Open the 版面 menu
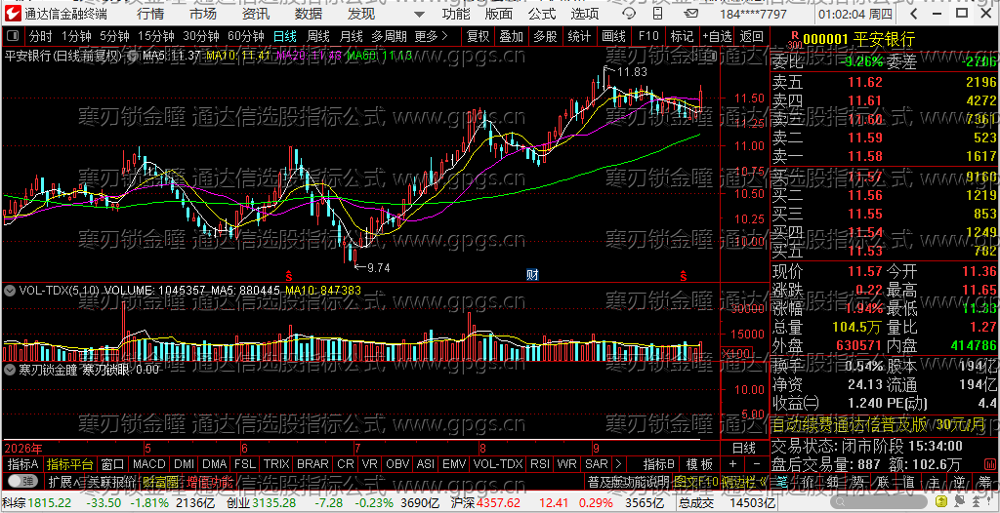 [x=499, y=14]
